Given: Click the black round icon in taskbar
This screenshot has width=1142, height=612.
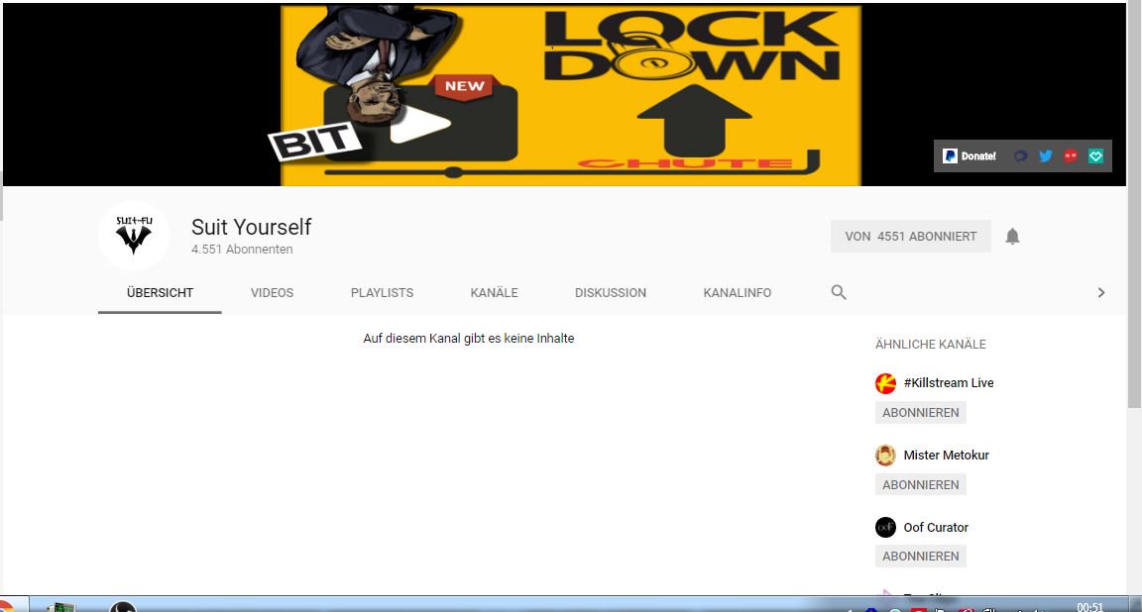Looking at the screenshot, I should 122,607.
